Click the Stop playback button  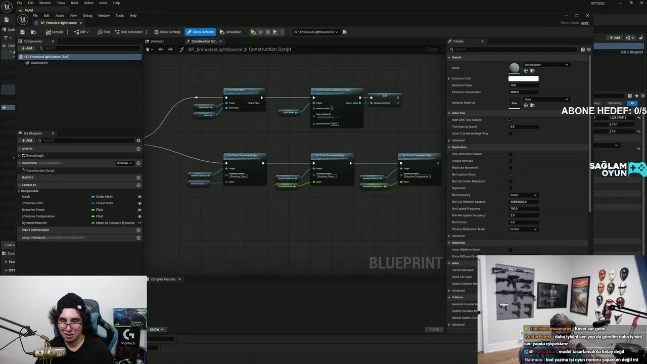[268, 32]
